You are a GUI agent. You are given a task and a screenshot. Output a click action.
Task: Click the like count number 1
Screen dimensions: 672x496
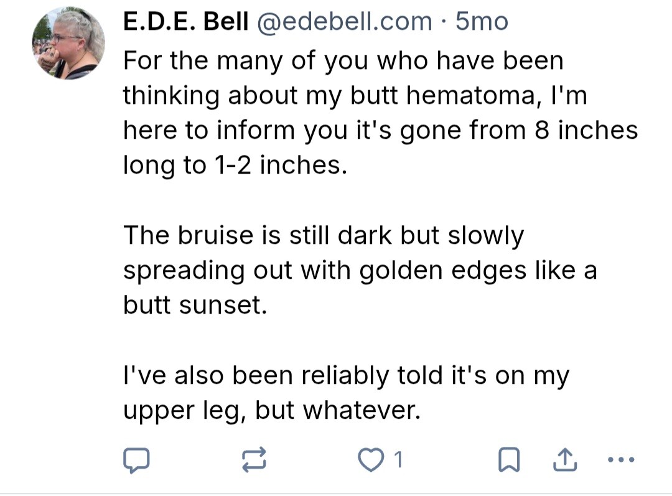pos(399,460)
